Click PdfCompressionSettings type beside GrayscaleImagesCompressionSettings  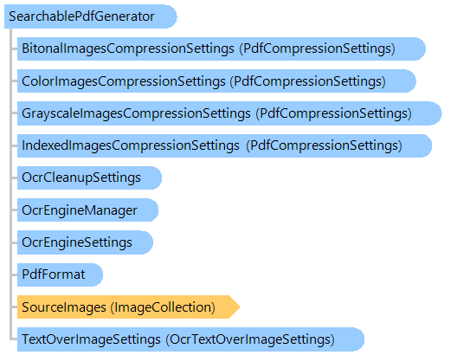[x=334, y=113]
